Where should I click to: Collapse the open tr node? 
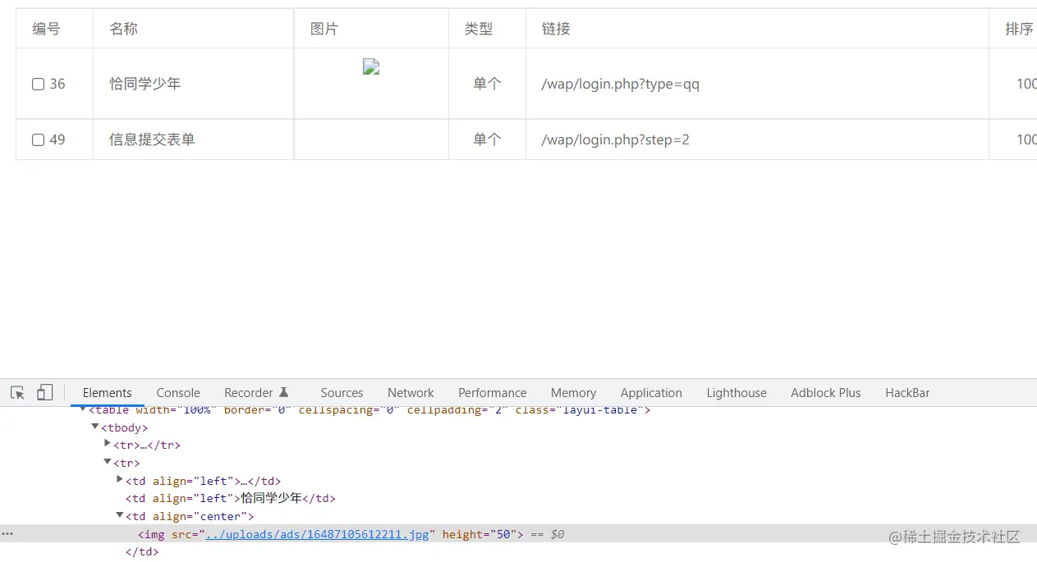108,463
